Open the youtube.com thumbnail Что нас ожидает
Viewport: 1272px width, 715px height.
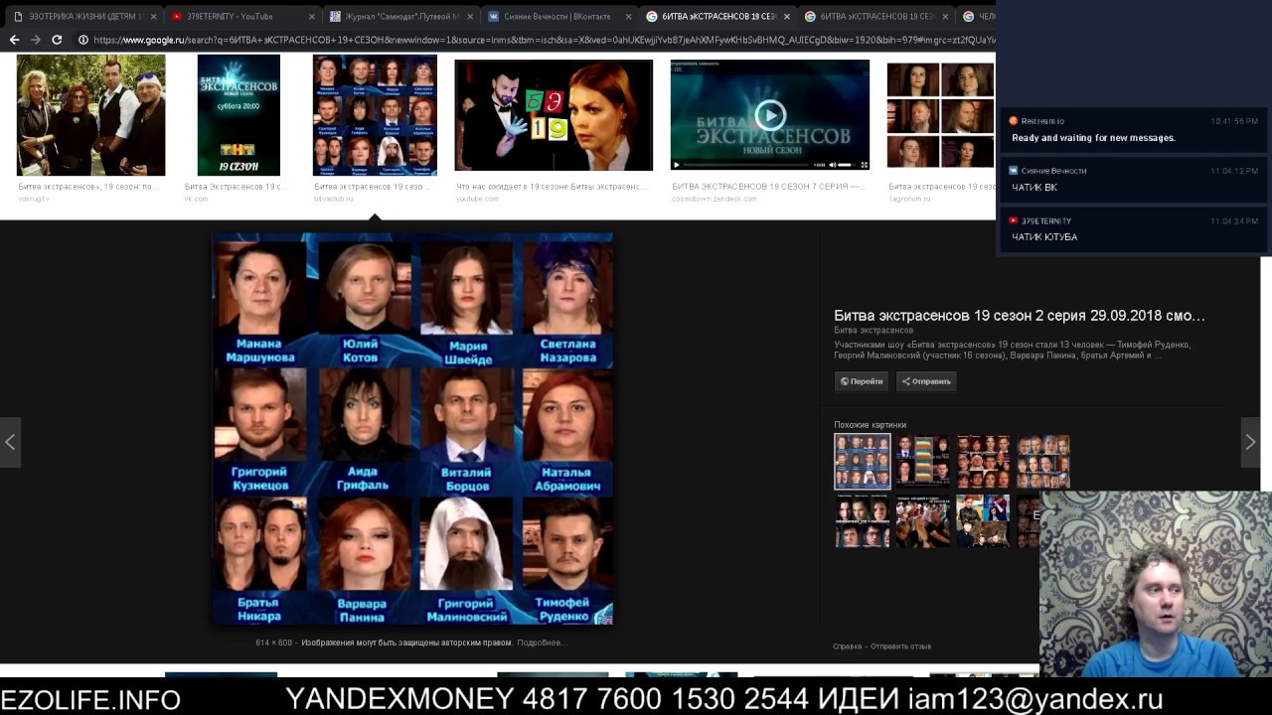(554, 115)
